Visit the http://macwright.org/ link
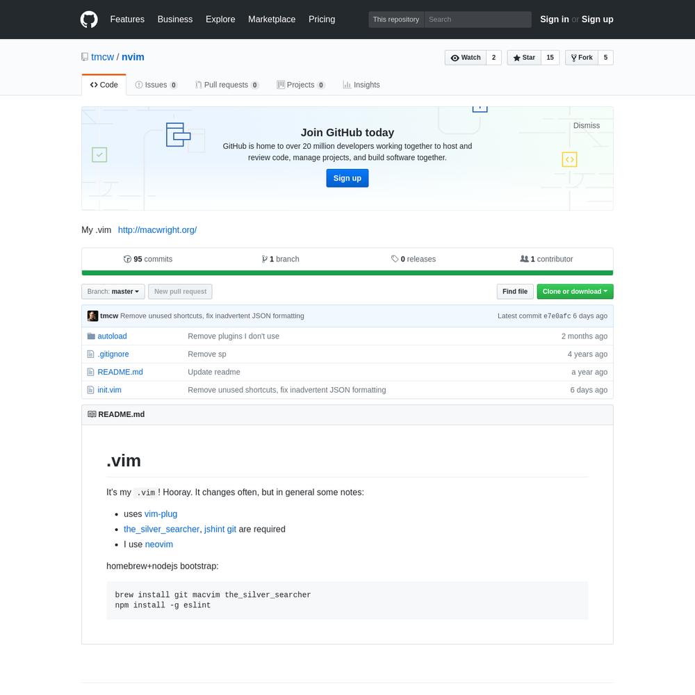This screenshot has height=695, width=695. pos(157,230)
